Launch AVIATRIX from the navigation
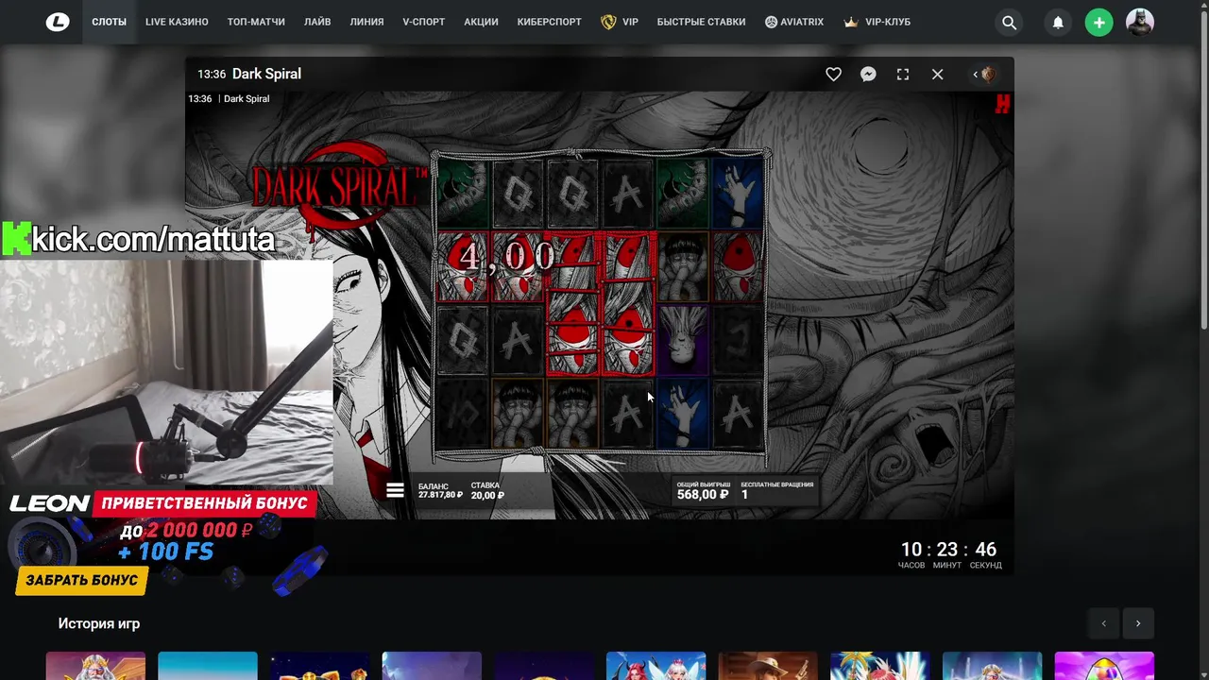This screenshot has width=1209, height=680. 794,22
